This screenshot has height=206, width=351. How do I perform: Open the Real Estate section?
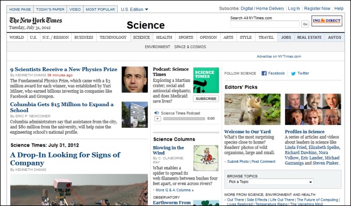pyautogui.click(x=309, y=37)
